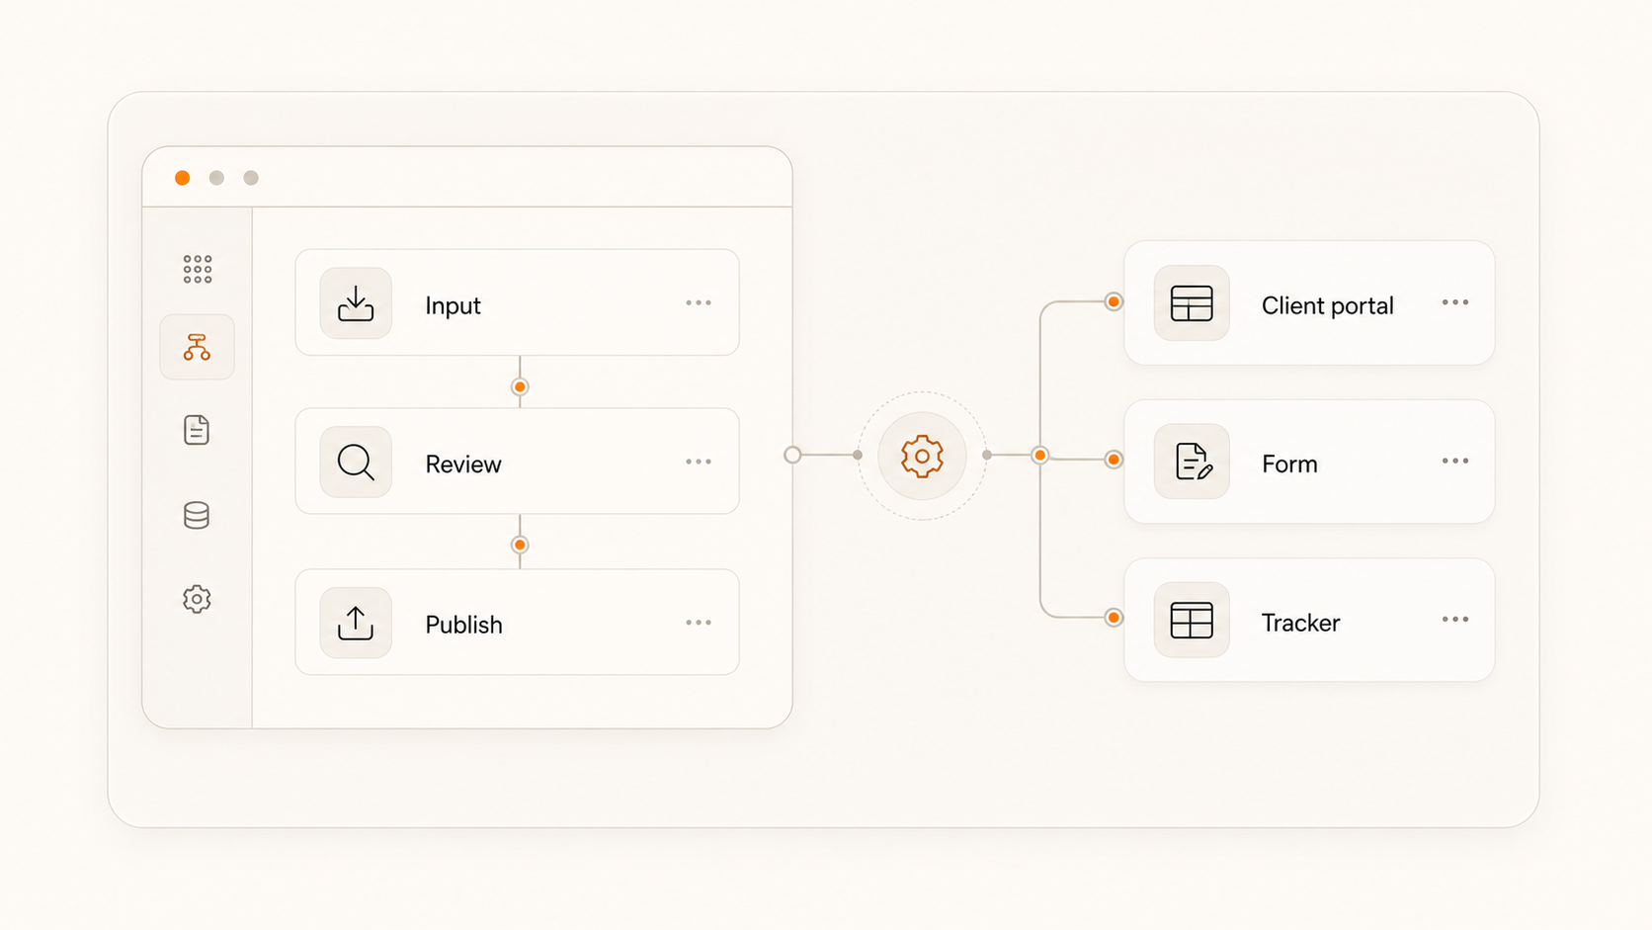Click the orange connector dot at Form
Viewport: 1652px width, 930px height.
click(1114, 460)
